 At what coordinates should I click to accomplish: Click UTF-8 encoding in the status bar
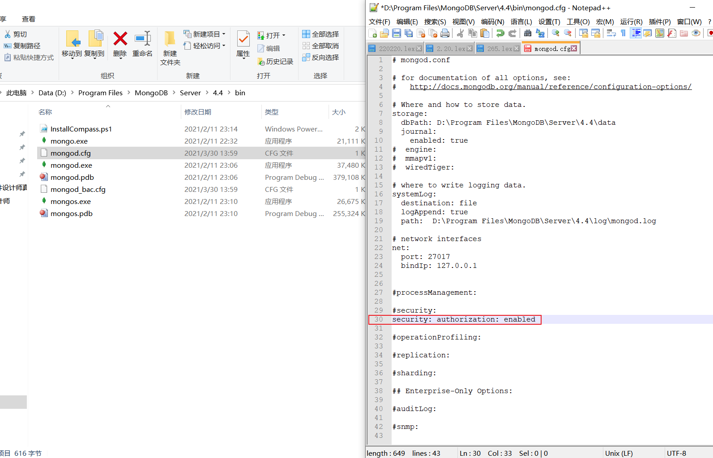(676, 453)
